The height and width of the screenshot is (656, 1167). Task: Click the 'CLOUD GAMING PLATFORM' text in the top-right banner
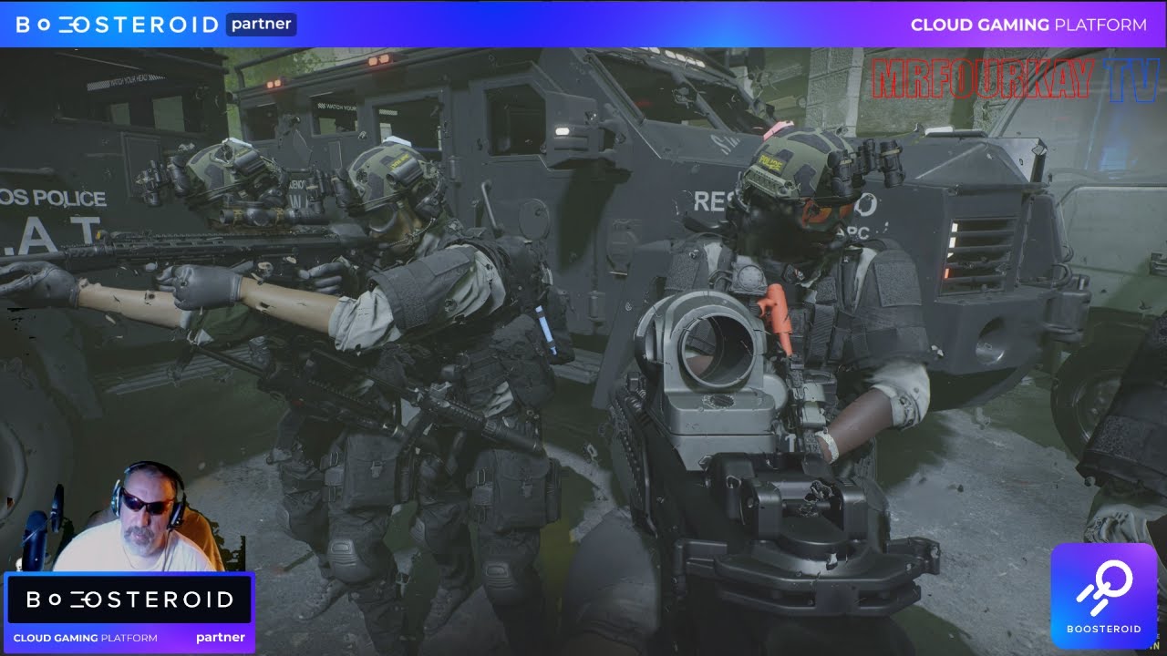pos(1028,25)
